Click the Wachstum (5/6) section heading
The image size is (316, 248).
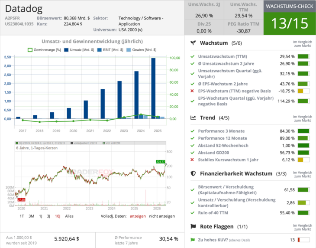point(221,43)
